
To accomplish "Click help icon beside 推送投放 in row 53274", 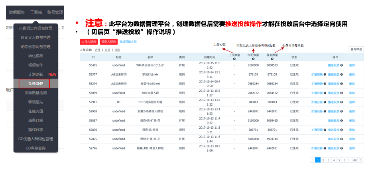I will (x=341, y=84).
